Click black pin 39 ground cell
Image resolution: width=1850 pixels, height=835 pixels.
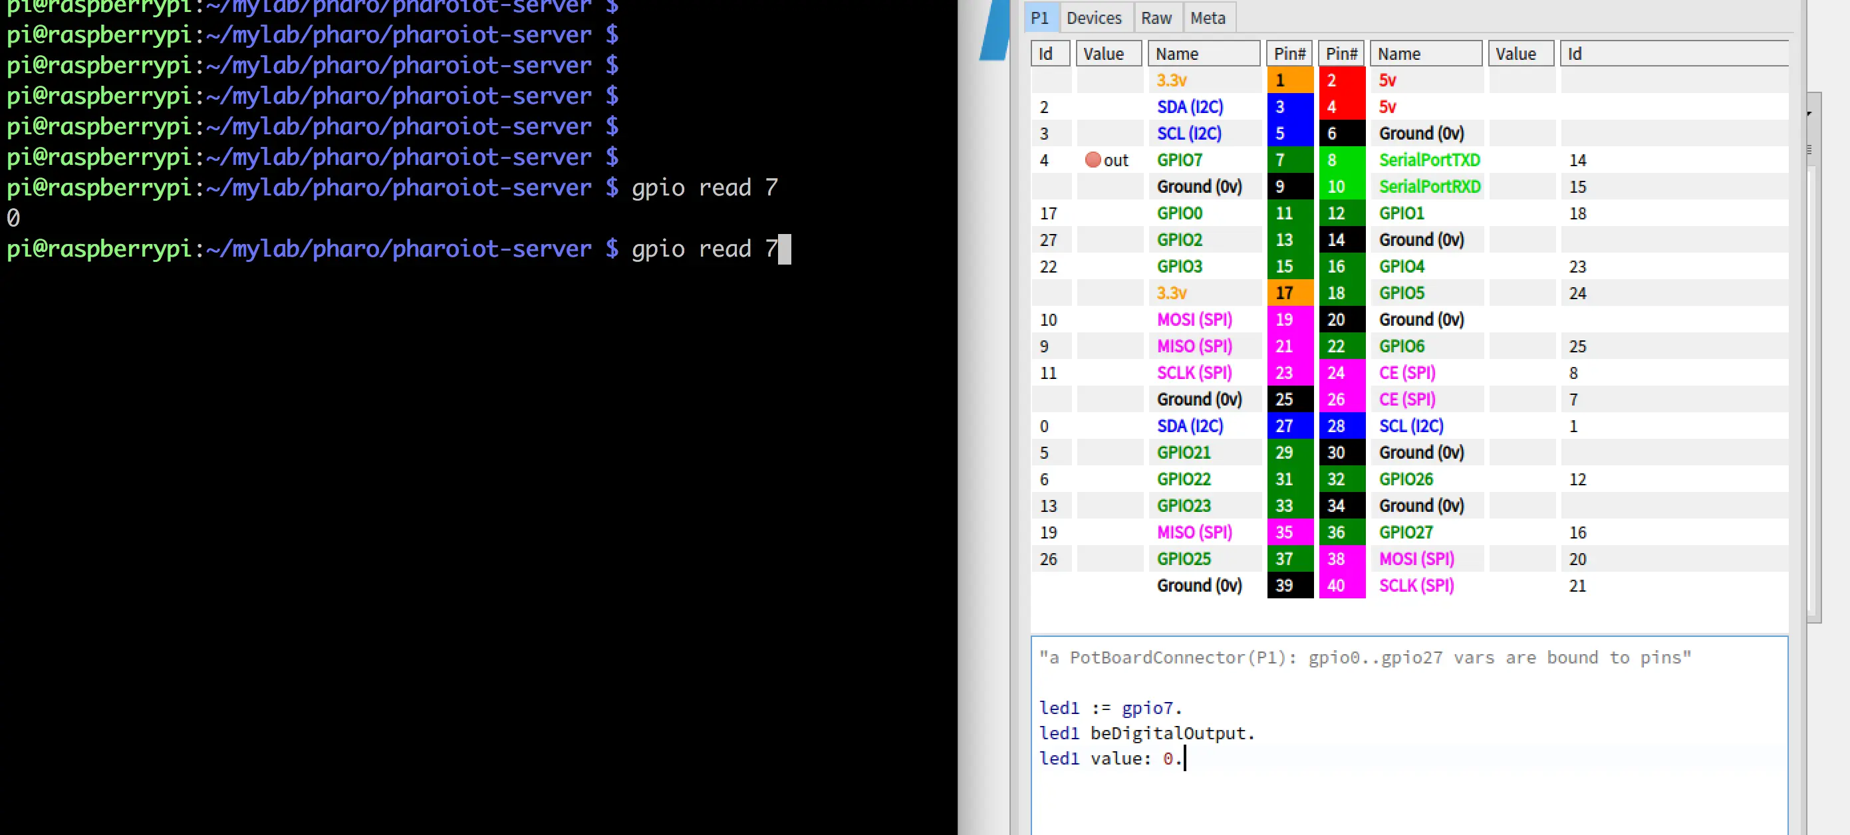[x=1289, y=584]
